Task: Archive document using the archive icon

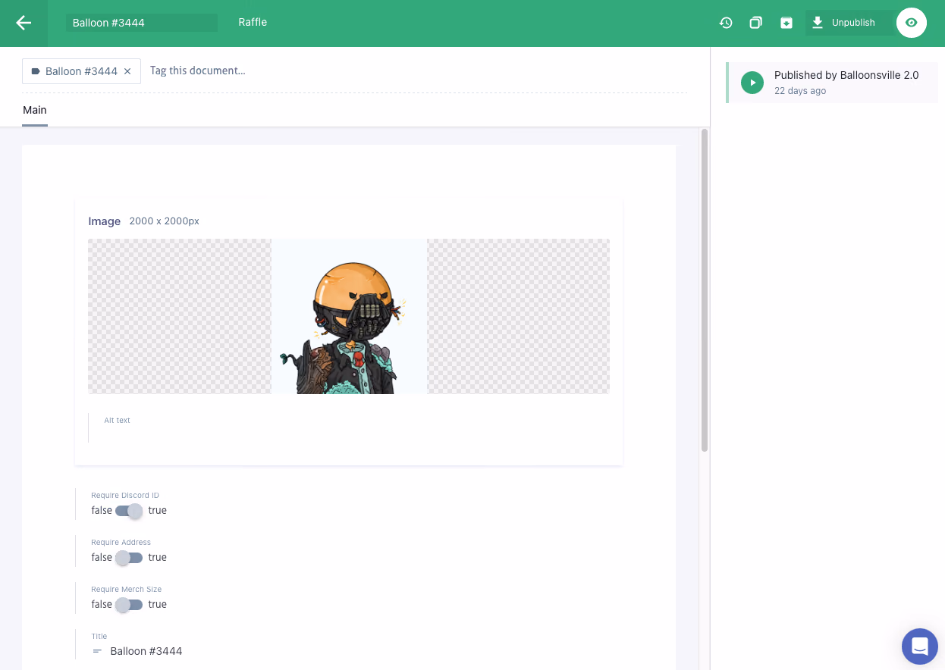Action: pyautogui.click(x=786, y=23)
